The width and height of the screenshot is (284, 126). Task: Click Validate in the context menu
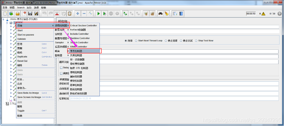(x=35, y=39)
